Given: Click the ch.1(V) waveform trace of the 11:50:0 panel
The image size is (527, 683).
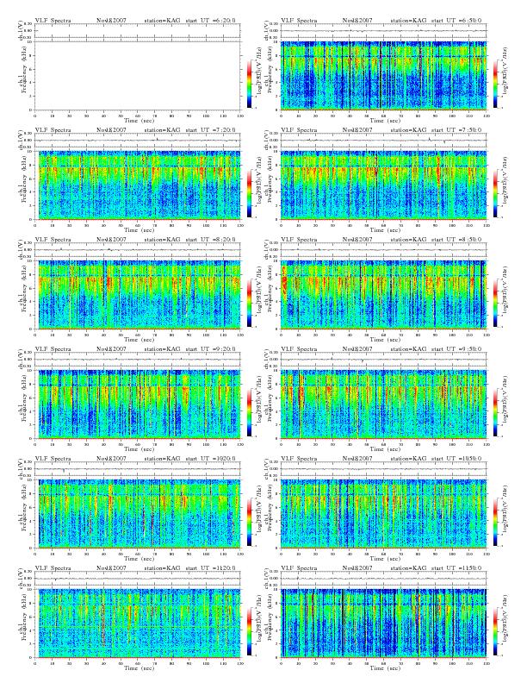Looking at the screenshot, I should click(383, 579).
